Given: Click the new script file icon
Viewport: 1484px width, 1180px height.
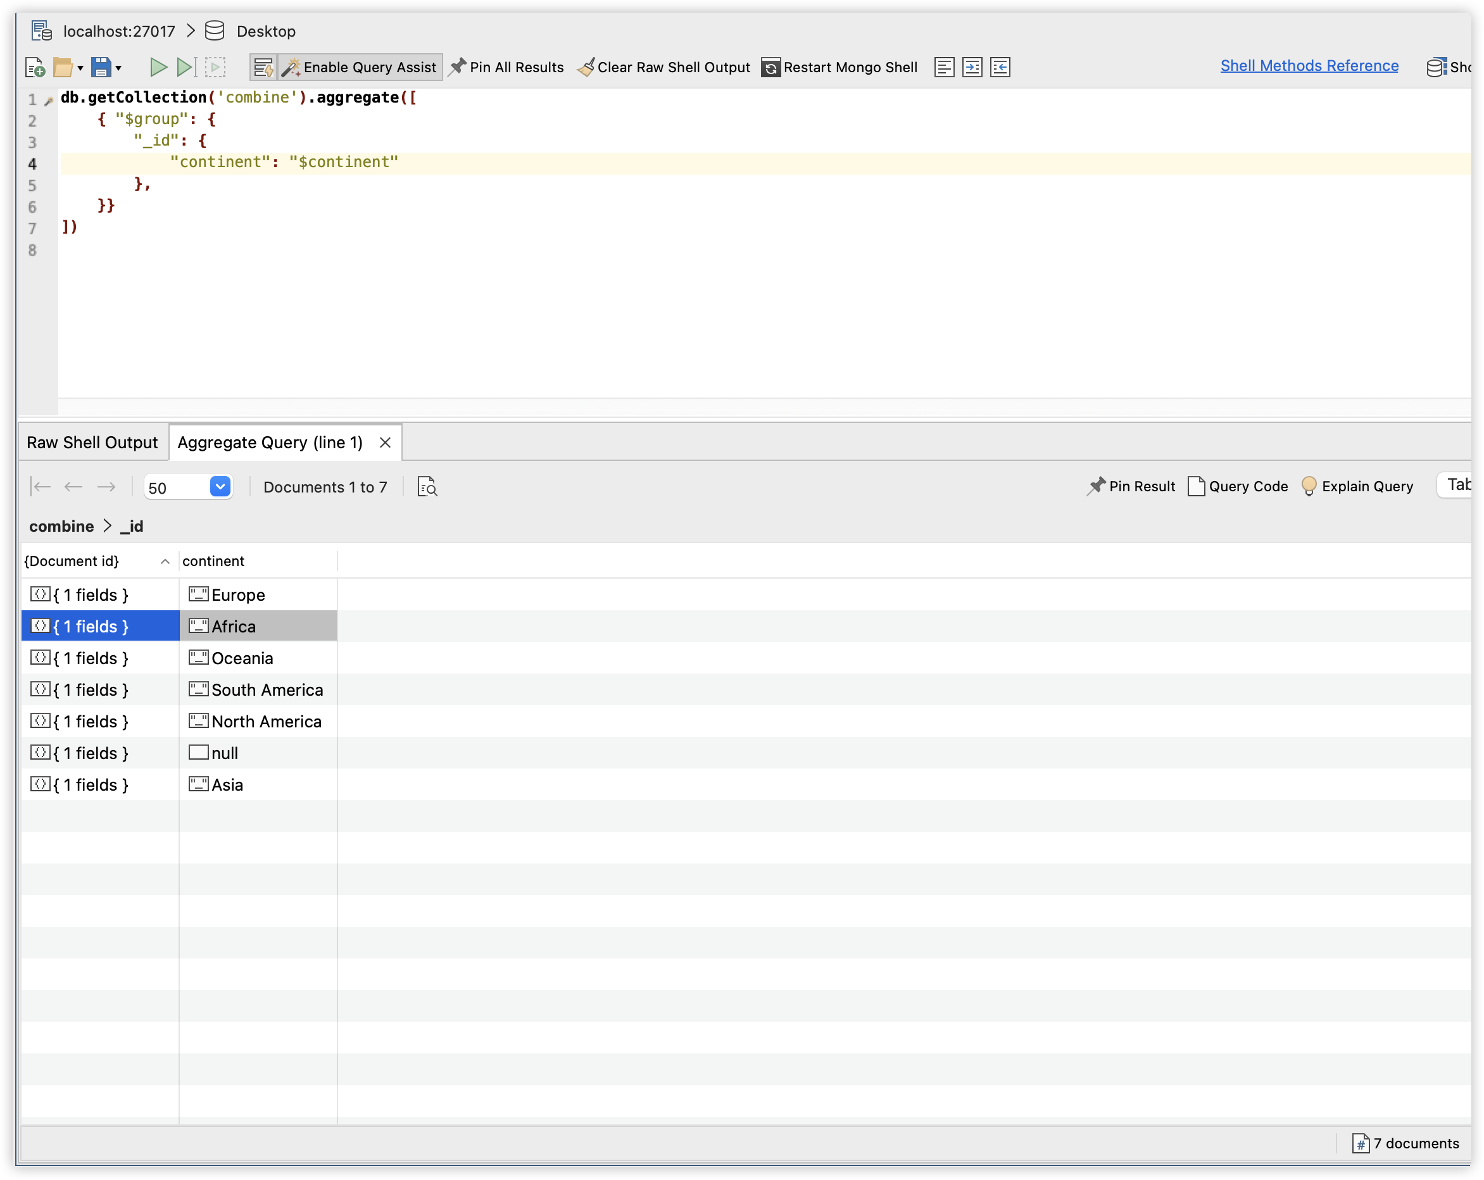Looking at the screenshot, I should point(34,68).
